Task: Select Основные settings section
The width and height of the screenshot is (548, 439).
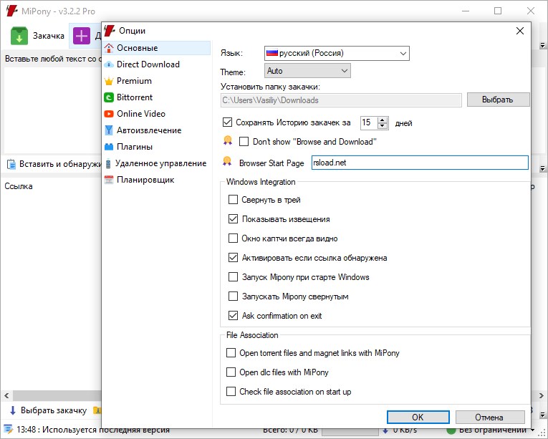Action: (157, 48)
